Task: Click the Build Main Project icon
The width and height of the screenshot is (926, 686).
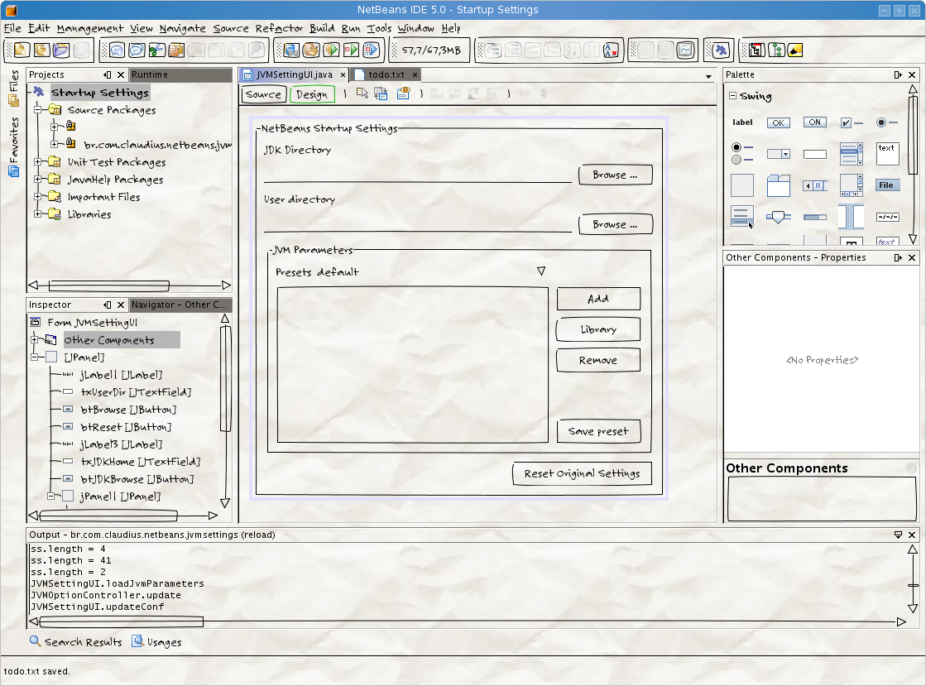Action: click(x=291, y=50)
